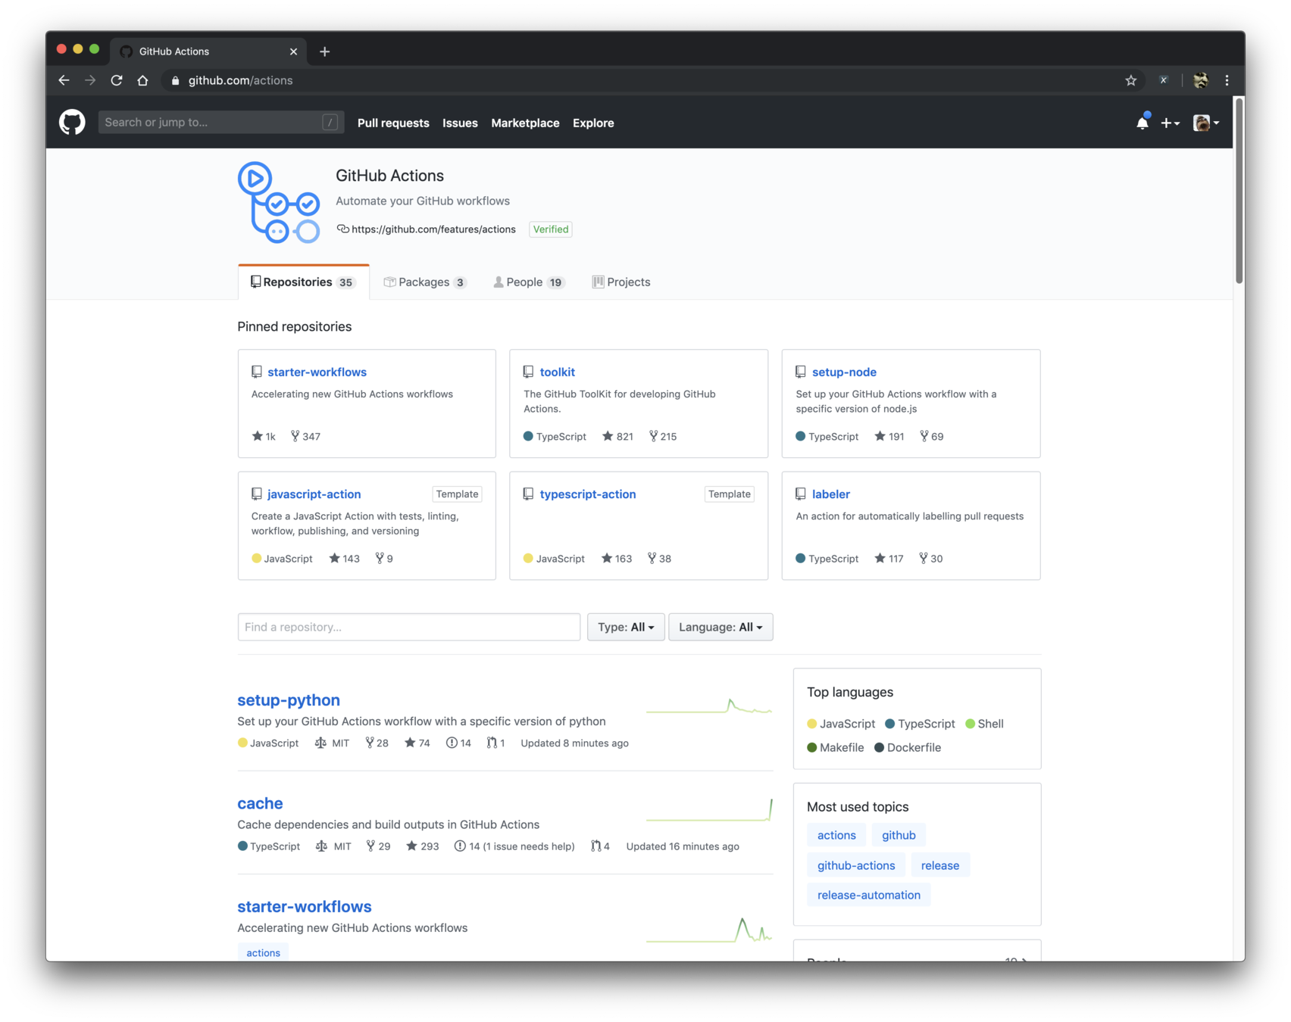Image resolution: width=1291 pixels, height=1022 pixels.
Task: Switch to the People tab
Action: pyautogui.click(x=529, y=282)
